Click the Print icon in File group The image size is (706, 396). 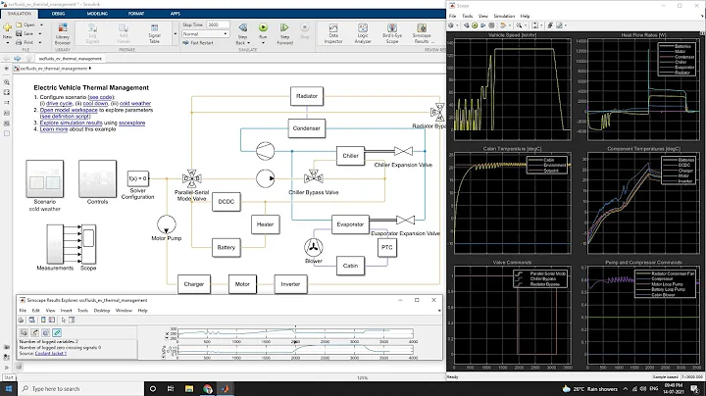(19, 42)
